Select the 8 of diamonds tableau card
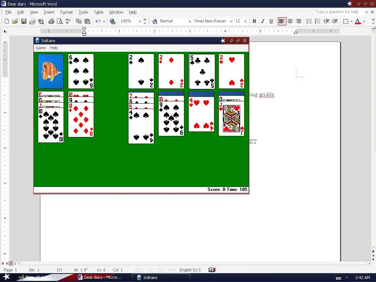Image resolution: width=376 pixels, height=282 pixels. [81, 120]
